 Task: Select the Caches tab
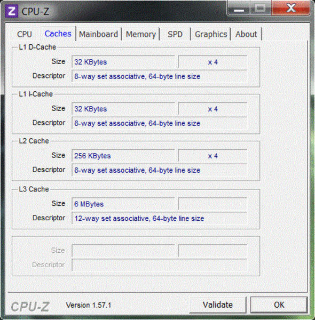click(58, 34)
